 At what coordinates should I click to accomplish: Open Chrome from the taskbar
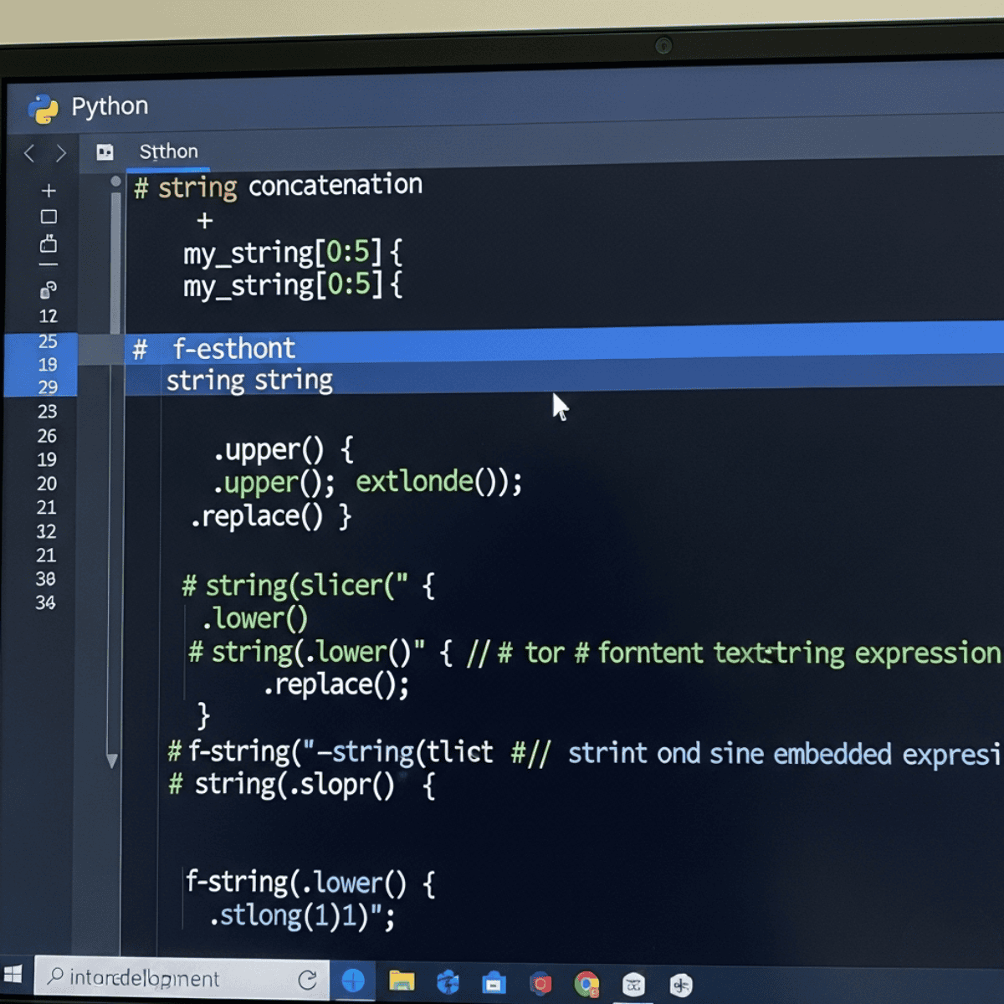click(587, 981)
